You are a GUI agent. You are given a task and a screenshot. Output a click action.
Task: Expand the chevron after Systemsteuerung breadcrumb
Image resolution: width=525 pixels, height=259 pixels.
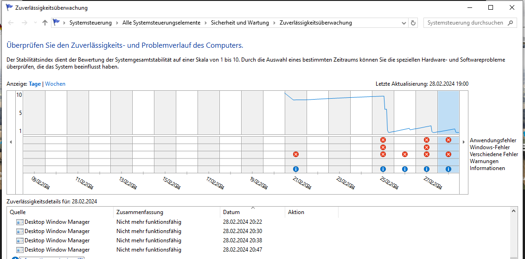117,23
